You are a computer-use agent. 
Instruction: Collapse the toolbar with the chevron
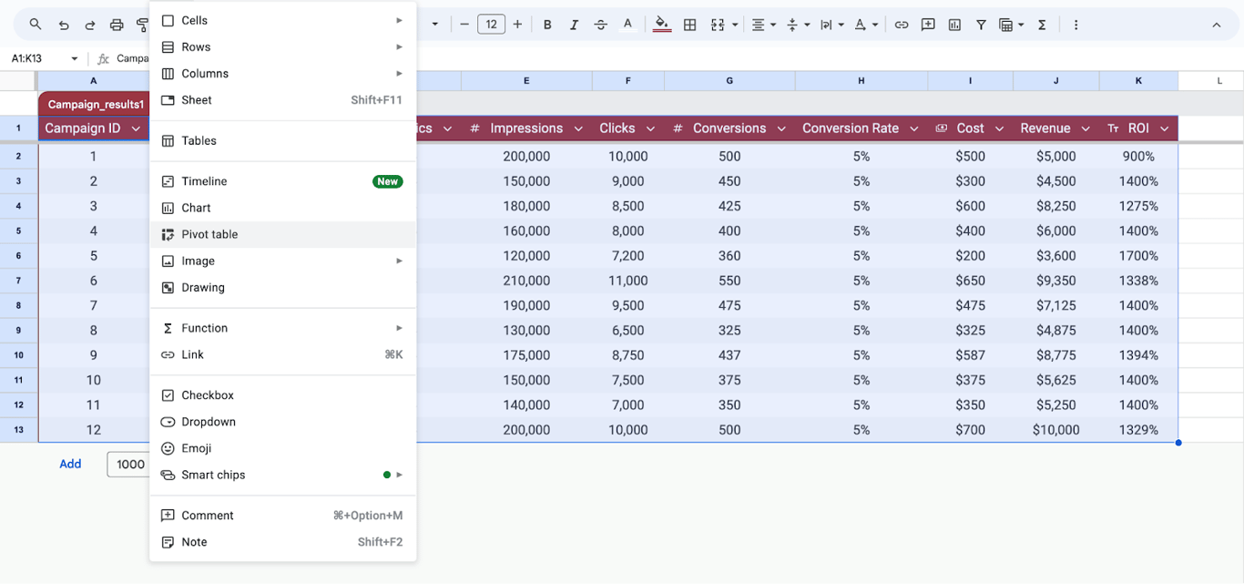click(x=1216, y=25)
